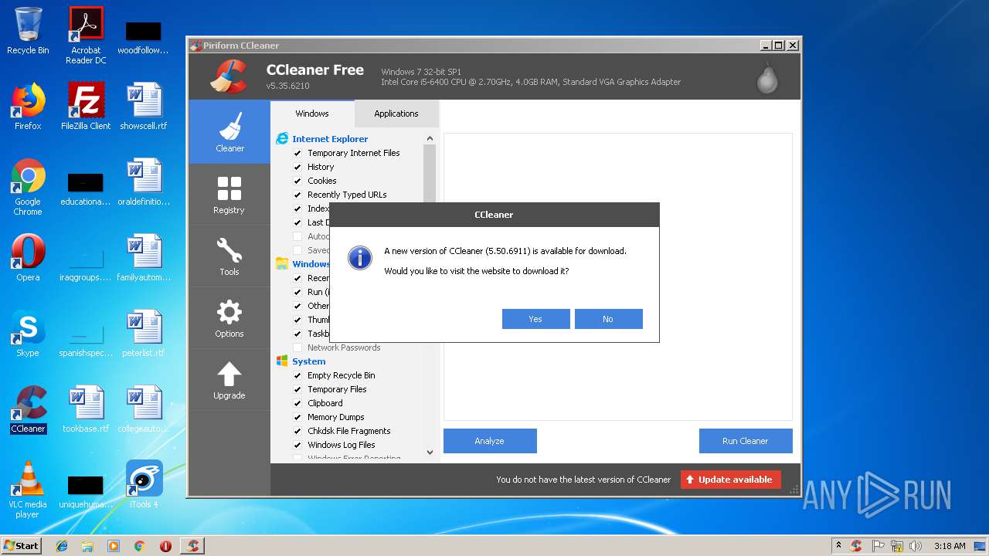Select the CCleaner desktop shortcut
The image size is (989, 556).
click(28, 409)
